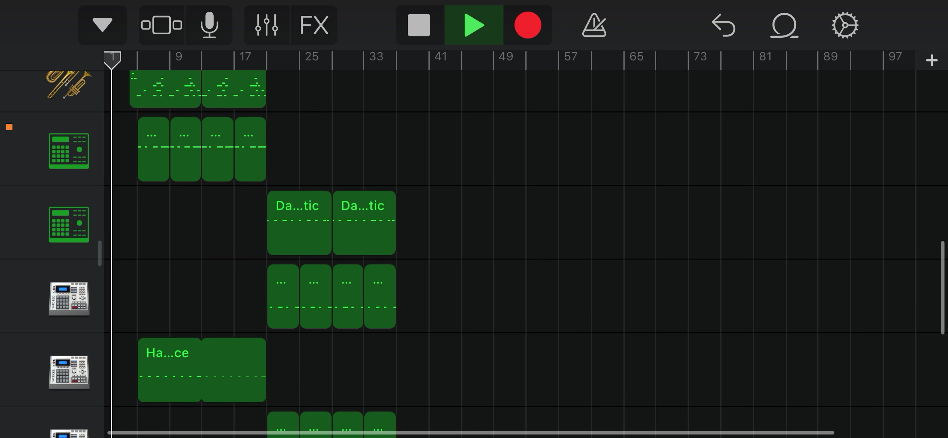The height and width of the screenshot is (438, 948).
Task: Jump to bar 25 on the ruler
Action: point(312,57)
